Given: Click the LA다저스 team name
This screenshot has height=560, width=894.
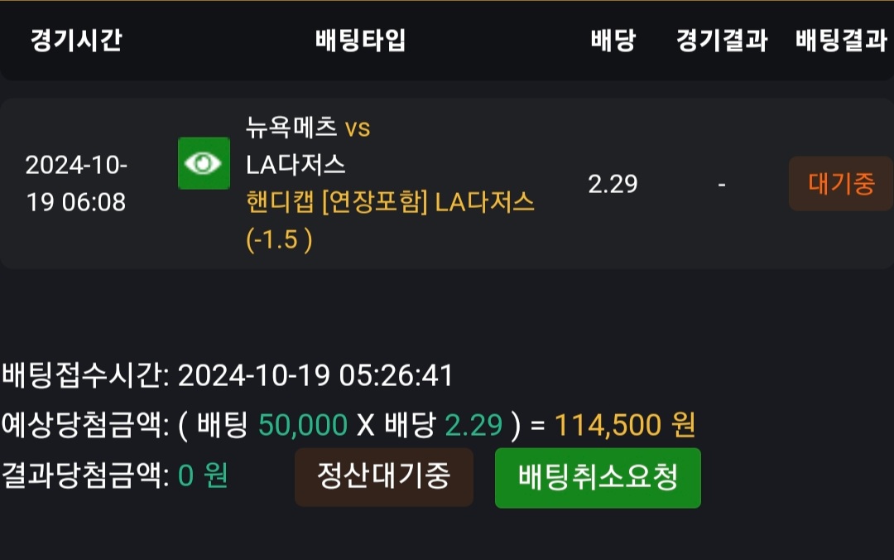Looking at the screenshot, I should pos(296,164).
